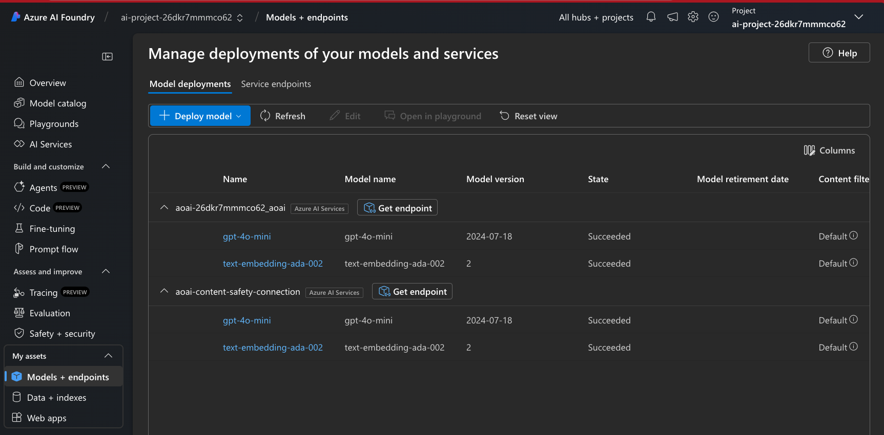Click the Evaluation scales icon

point(19,313)
